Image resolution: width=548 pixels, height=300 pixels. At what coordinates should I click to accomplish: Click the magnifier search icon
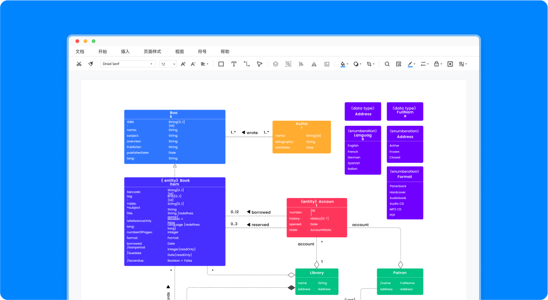point(387,64)
